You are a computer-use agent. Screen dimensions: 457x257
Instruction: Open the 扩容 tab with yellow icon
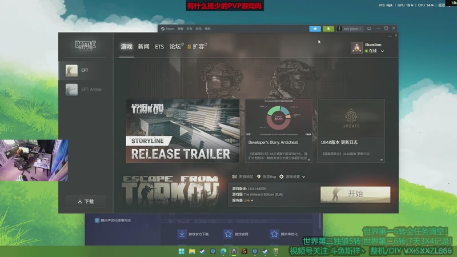197,47
